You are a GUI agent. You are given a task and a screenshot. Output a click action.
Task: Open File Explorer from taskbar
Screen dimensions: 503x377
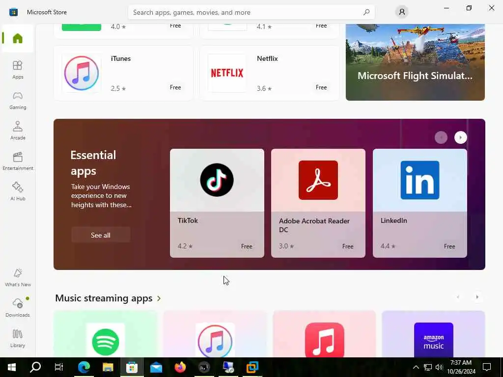point(108,367)
